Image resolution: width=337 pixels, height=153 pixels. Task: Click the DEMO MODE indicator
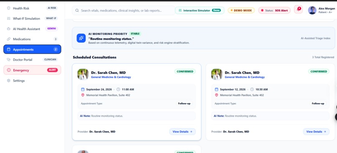(241, 10)
